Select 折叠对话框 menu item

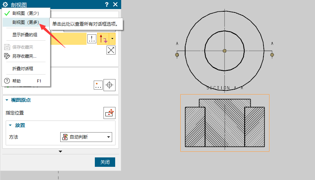23,69
